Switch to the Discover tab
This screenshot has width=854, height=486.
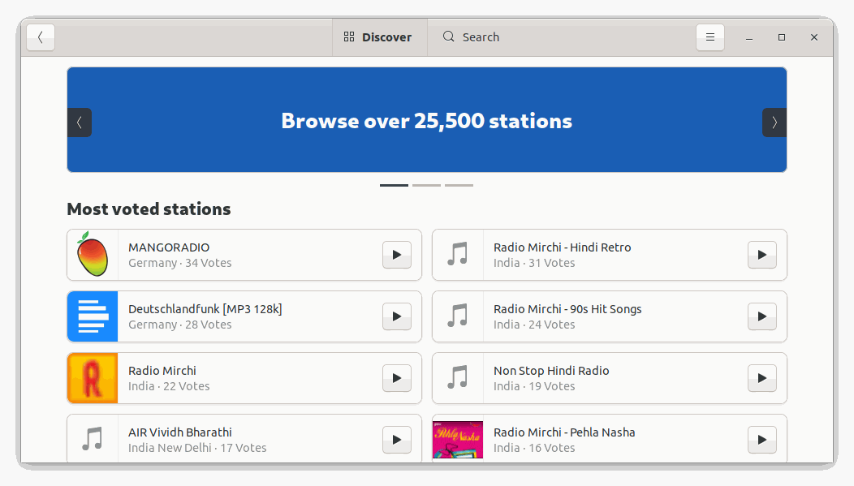(380, 37)
